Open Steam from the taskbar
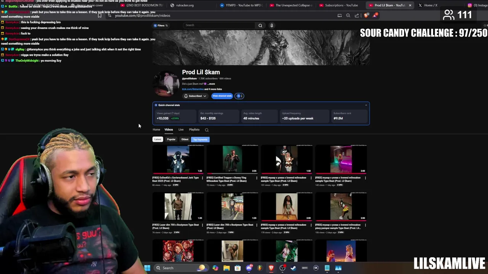Image resolution: width=488 pixels, height=274 pixels. click(x=293, y=268)
